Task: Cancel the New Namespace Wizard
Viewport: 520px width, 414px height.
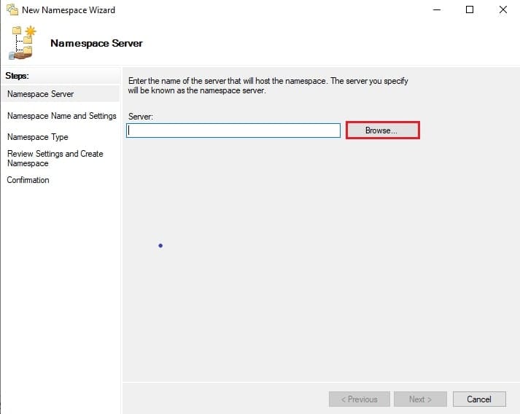Action: click(x=479, y=399)
